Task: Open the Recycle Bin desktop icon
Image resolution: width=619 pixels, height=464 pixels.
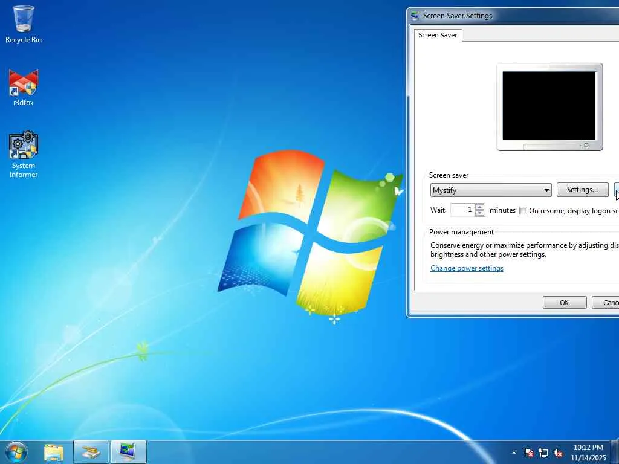Action: pos(24,24)
